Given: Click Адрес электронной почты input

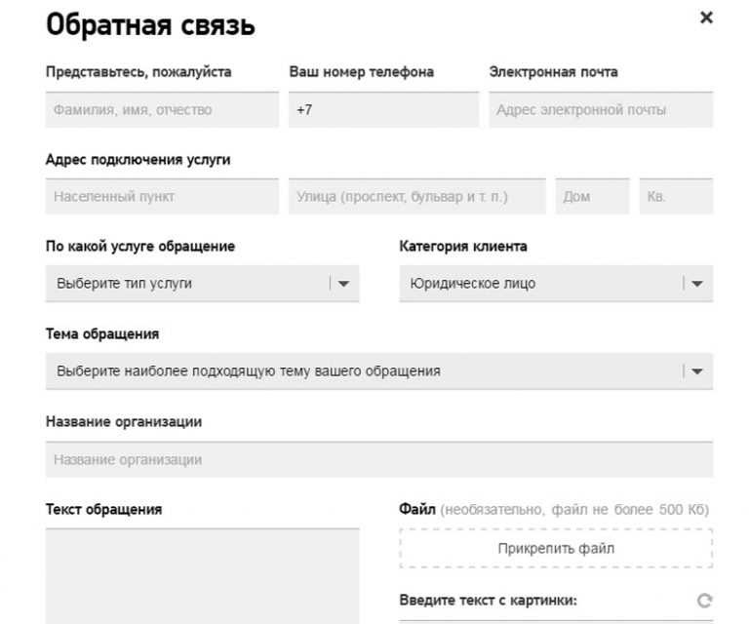Looking at the screenshot, I should (x=601, y=110).
